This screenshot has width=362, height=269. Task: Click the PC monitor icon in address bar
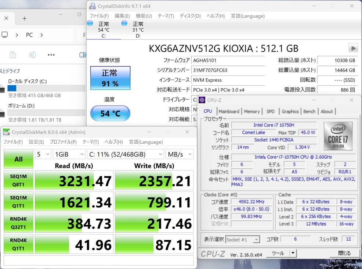coord(5,35)
